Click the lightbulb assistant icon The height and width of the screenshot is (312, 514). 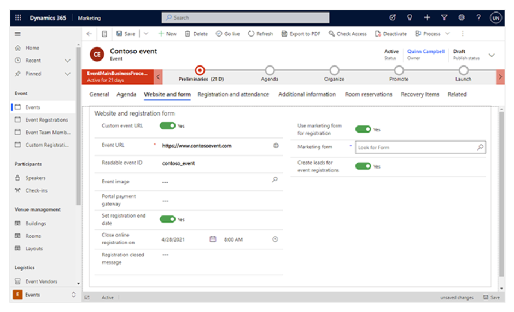coord(410,17)
